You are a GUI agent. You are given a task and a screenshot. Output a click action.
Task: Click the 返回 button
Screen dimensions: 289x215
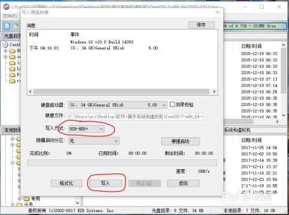pos(183,183)
